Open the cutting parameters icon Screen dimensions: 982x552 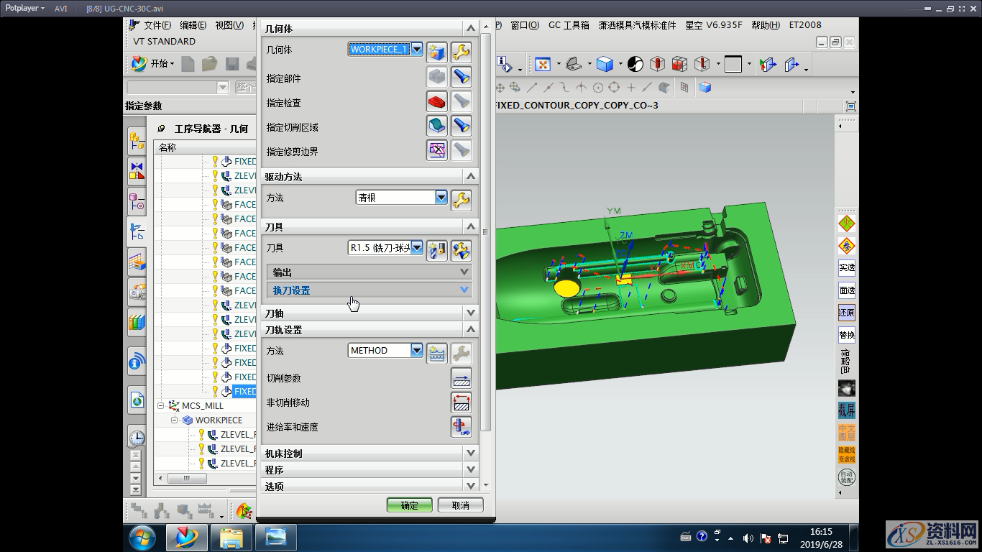coord(461,378)
